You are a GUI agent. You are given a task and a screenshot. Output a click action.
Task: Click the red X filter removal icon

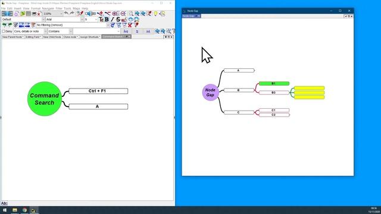(130, 25)
